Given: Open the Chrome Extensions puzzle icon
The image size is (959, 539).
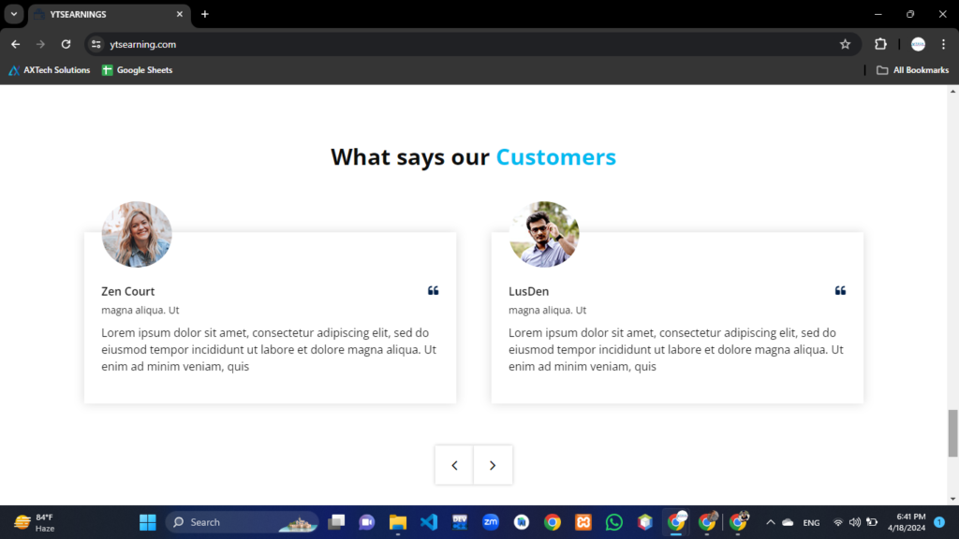Looking at the screenshot, I should pyautogui.click(x=880, y=44).
